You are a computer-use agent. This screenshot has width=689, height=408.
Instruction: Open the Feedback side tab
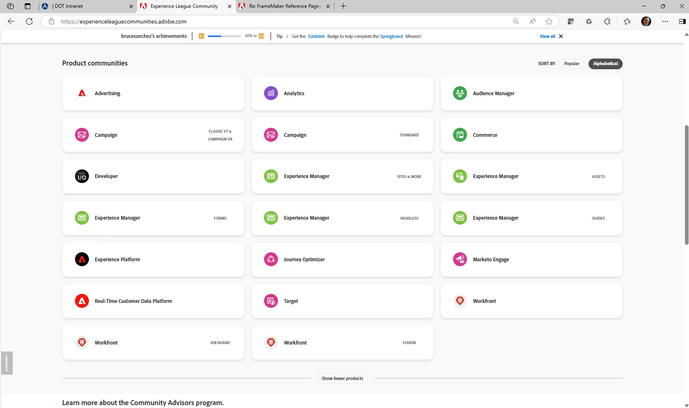pos(7,363)
